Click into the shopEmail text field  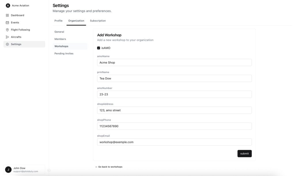pos(174,142)
